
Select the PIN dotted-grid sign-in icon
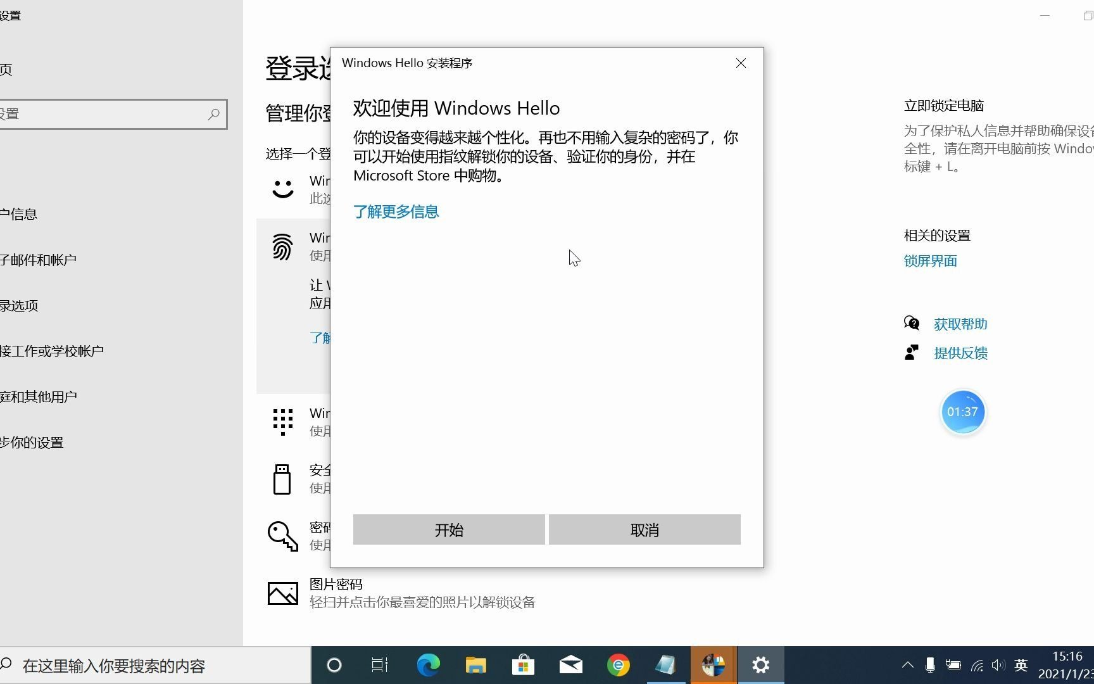pyautogui.click(x=282, y=421)
